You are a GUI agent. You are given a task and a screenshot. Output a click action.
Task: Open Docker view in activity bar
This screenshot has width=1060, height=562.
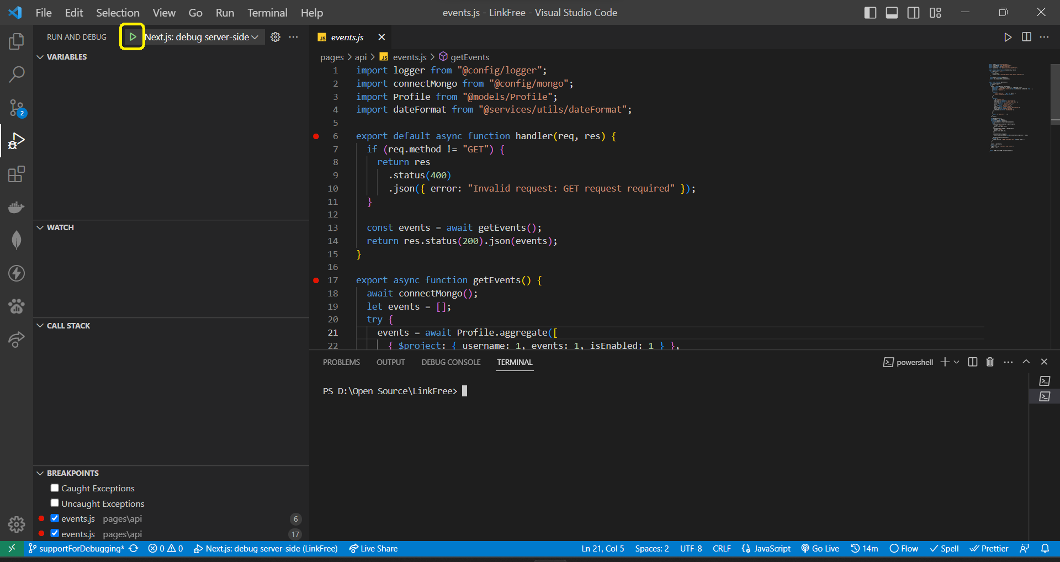click(x=17, y=207)
